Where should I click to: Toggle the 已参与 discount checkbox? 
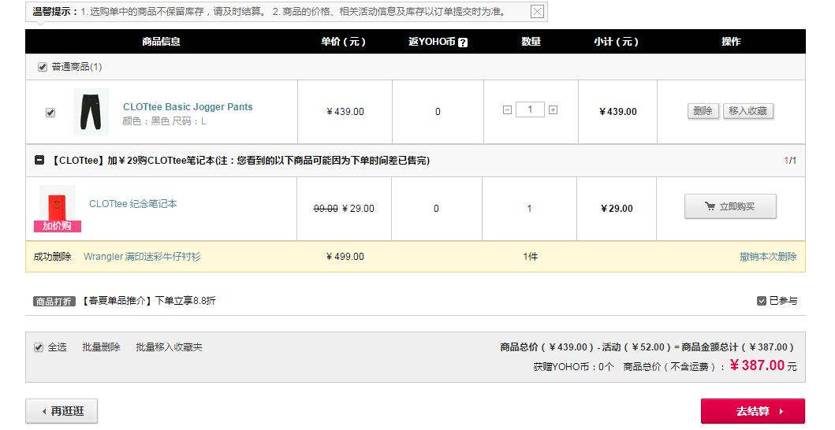(x=762, y=301)
